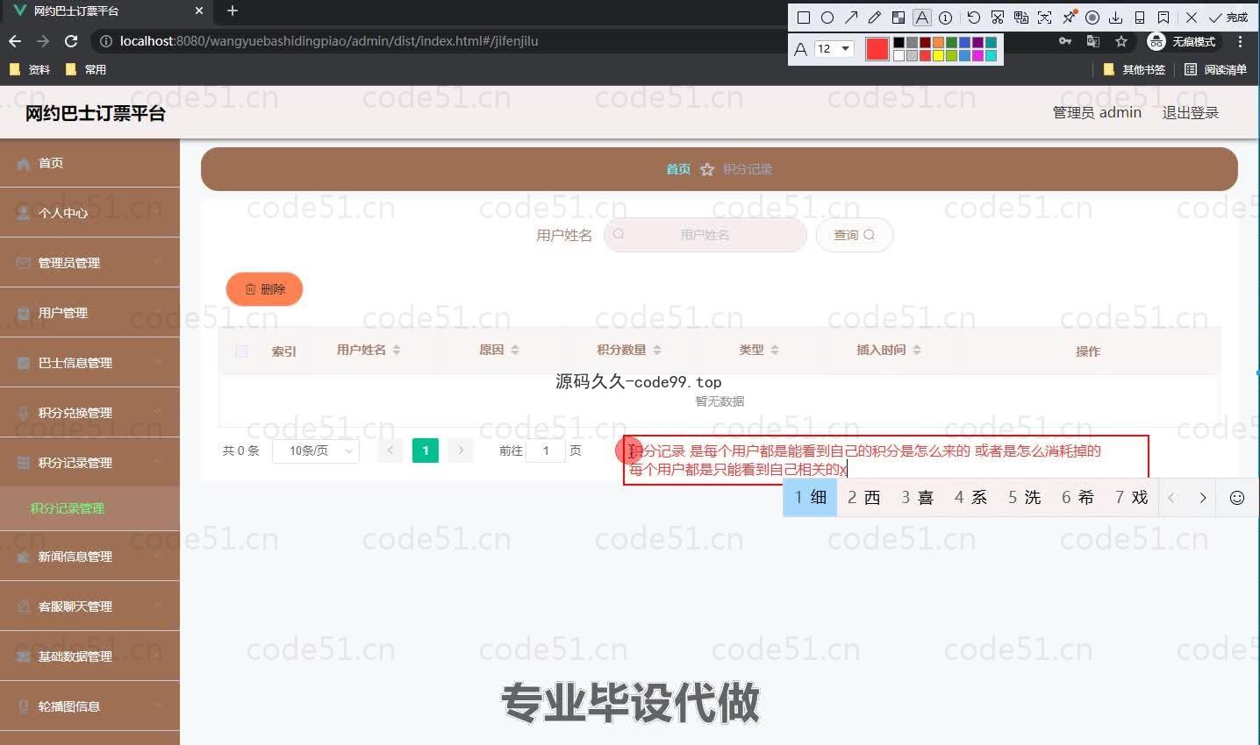The width and height of the screenshot is (1260, 745).
Task: Expand 管理员管理 sidebar menu
Action: 89,263
